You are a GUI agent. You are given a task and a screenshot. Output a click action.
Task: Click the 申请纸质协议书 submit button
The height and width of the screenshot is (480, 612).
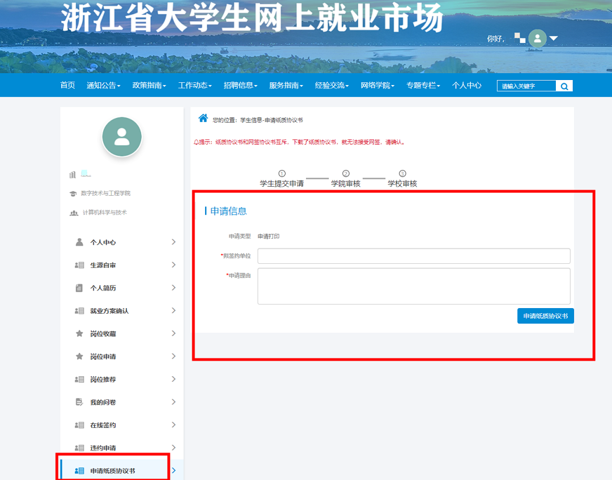click(545, 316)
